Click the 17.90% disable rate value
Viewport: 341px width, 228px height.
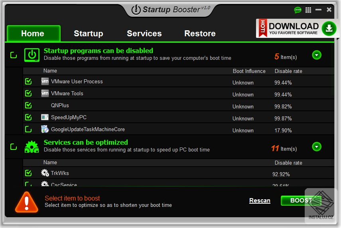coord(283,130)
